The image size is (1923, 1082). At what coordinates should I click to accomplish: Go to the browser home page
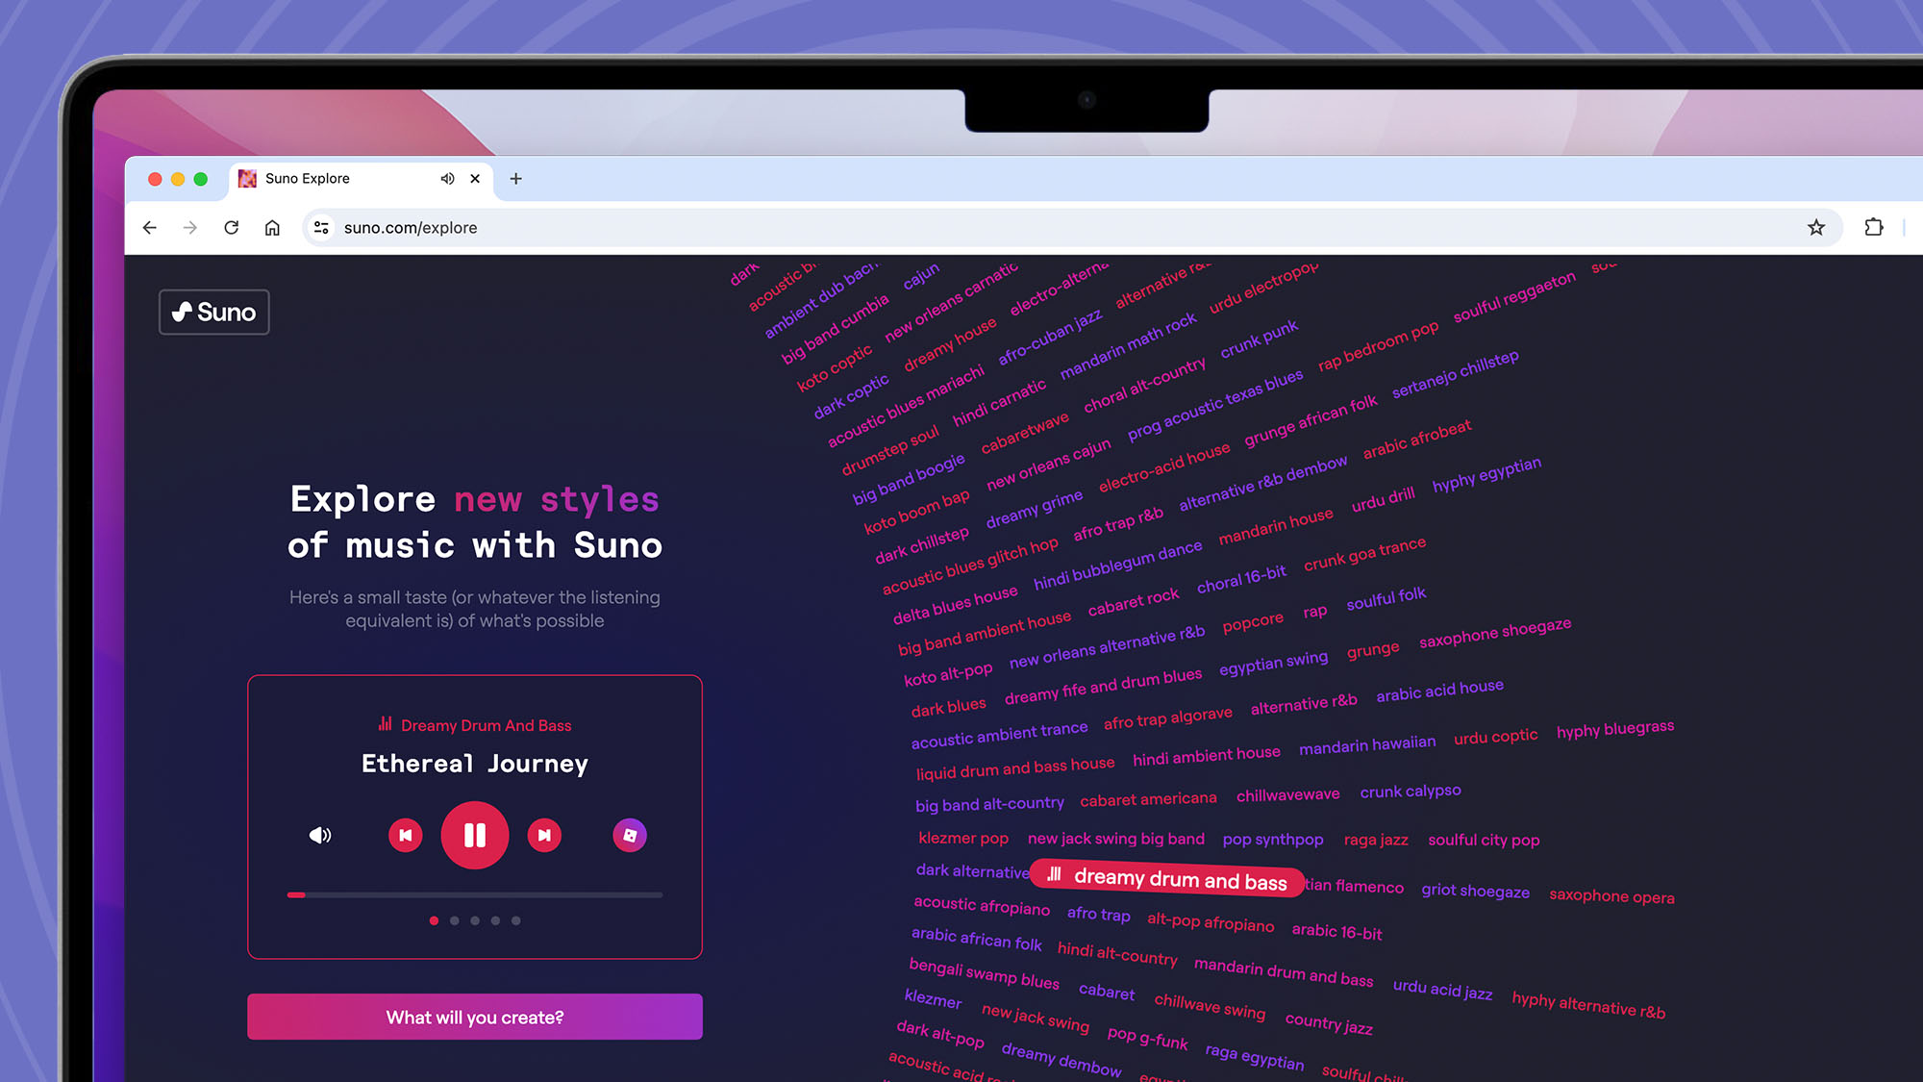pyautogui.click(x=272, y=228)
